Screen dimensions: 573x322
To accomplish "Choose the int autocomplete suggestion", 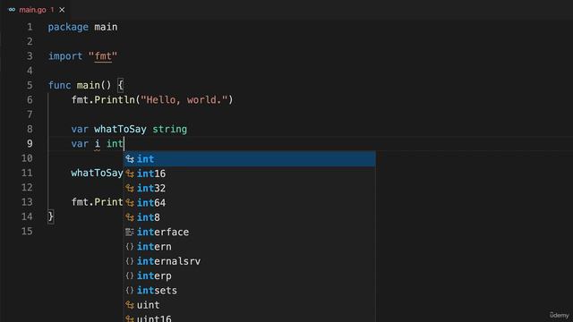I will [250, 159].
